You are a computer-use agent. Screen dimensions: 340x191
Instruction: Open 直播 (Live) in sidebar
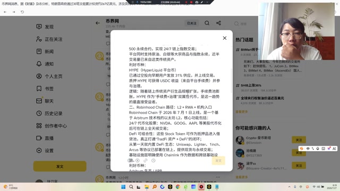[x=45, y=138]
